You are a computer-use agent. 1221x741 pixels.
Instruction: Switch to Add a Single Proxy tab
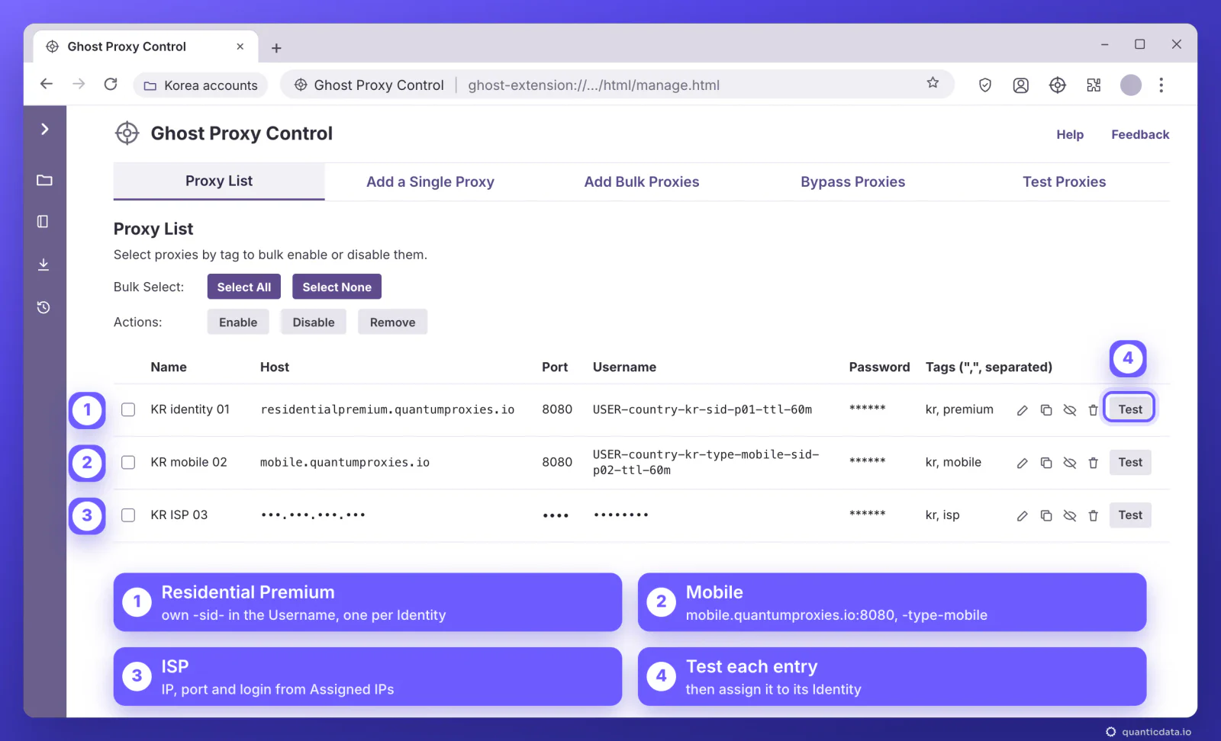pyautogui.click(x=430, y=181)
